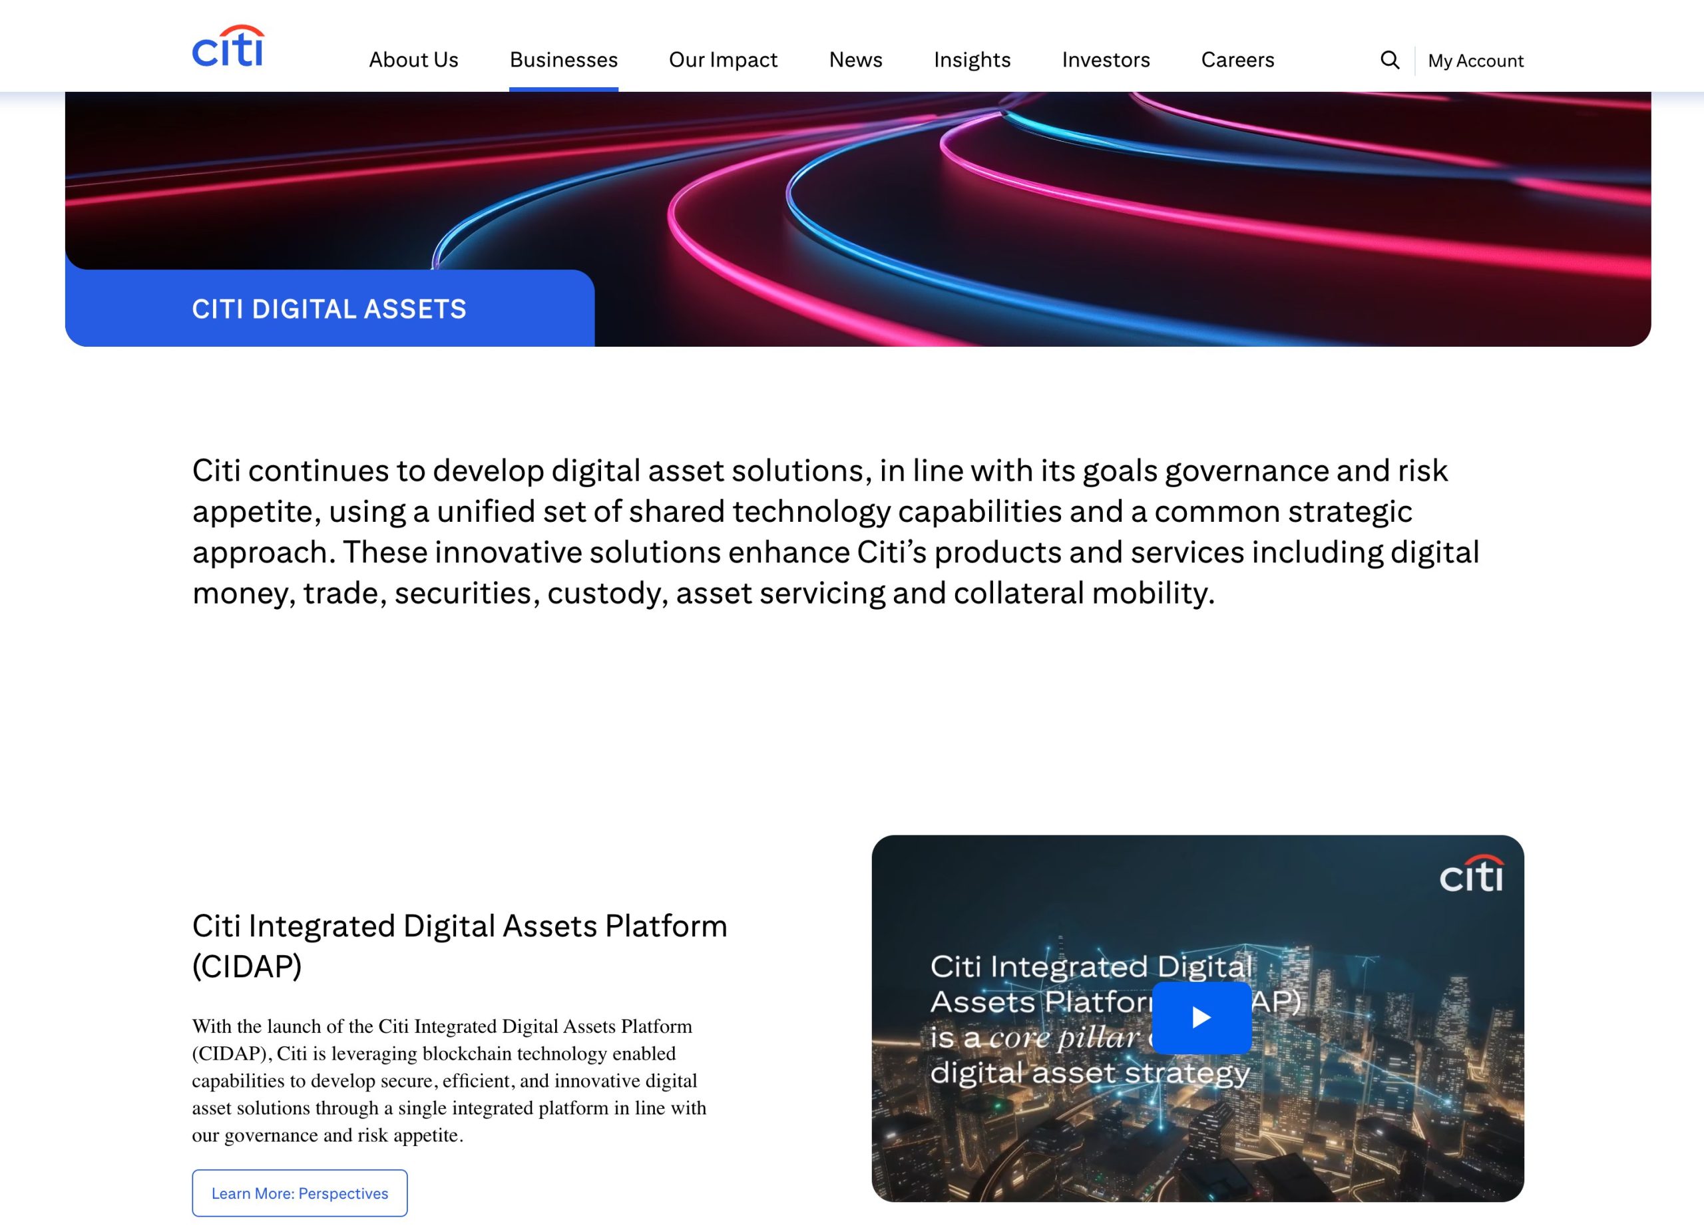
Task: Select the Businesses navigation item
Action: [x=564, y=60]
